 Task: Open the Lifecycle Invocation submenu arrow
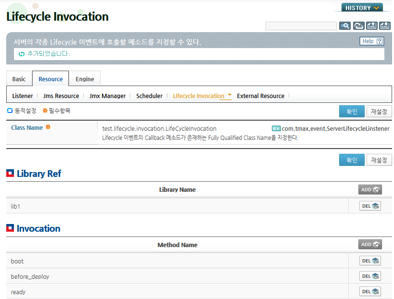(x=229, y=95)
